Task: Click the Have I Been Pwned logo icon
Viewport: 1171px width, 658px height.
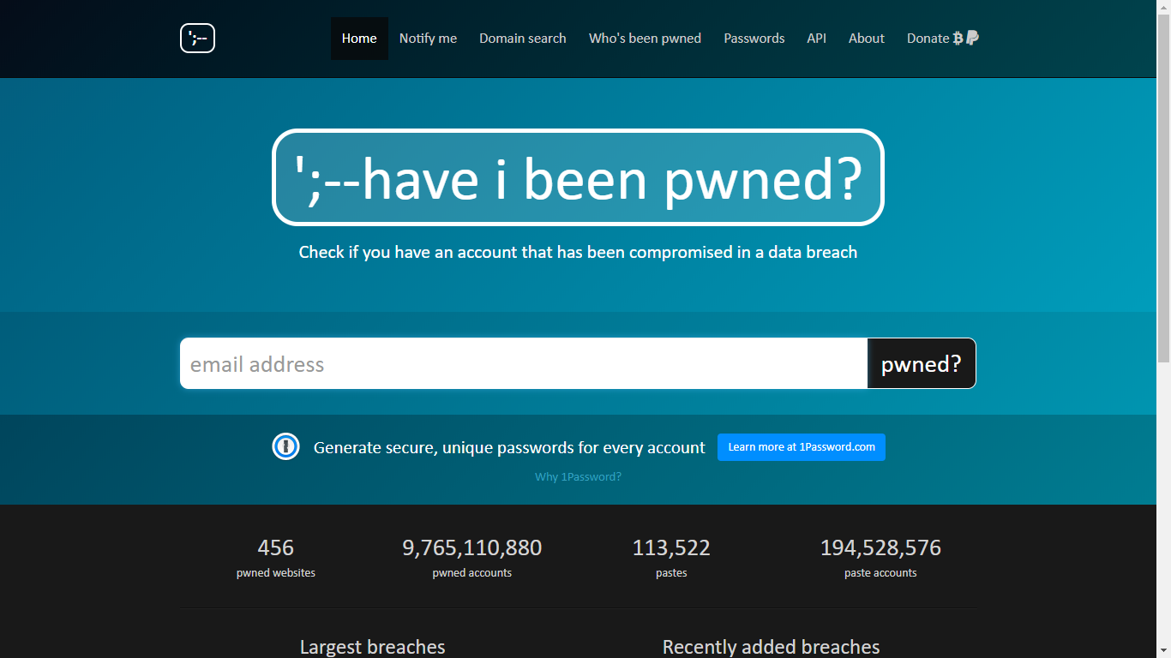Action: 197,38
